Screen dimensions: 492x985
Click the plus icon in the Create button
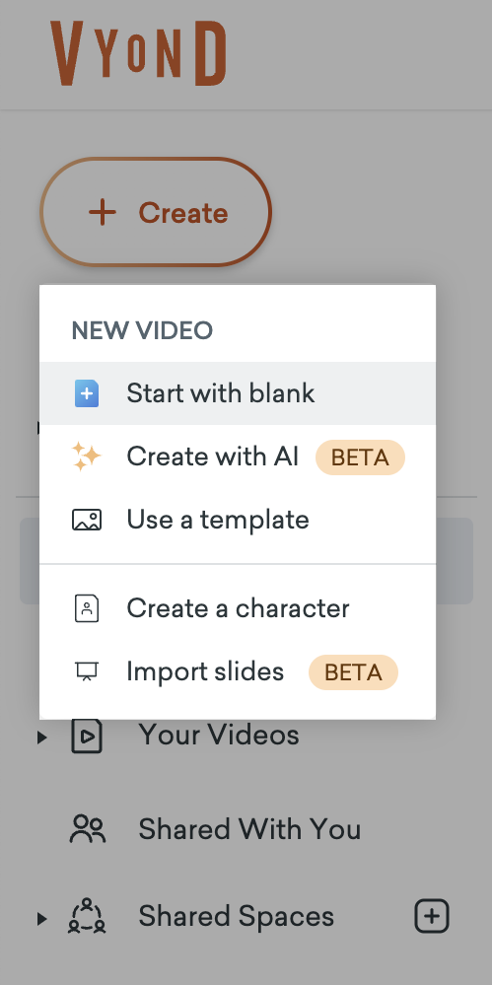(103, 213)
